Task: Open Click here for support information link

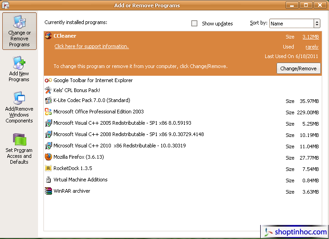Action: point(91,46)
